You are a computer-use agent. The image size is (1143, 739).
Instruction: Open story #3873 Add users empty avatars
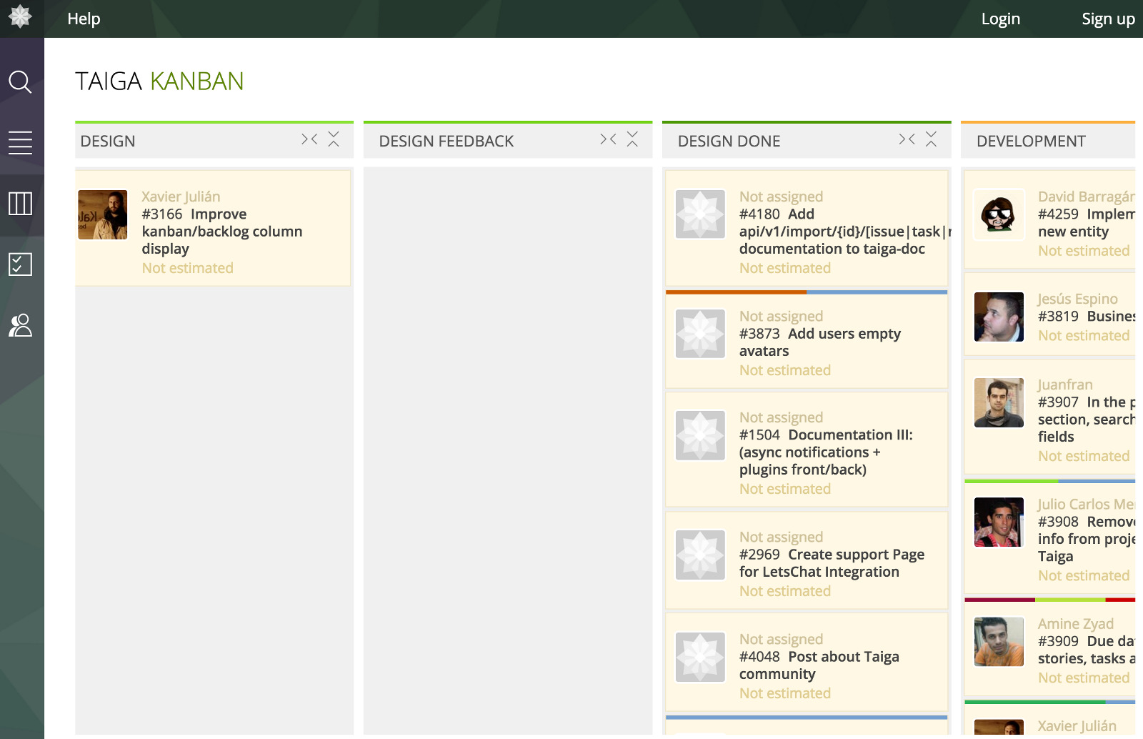820,342
